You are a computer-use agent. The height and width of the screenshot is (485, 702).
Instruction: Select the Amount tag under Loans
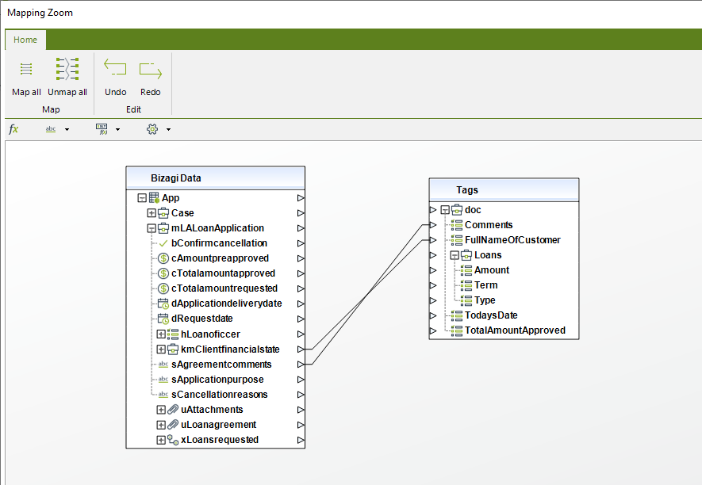pos(492,270)
